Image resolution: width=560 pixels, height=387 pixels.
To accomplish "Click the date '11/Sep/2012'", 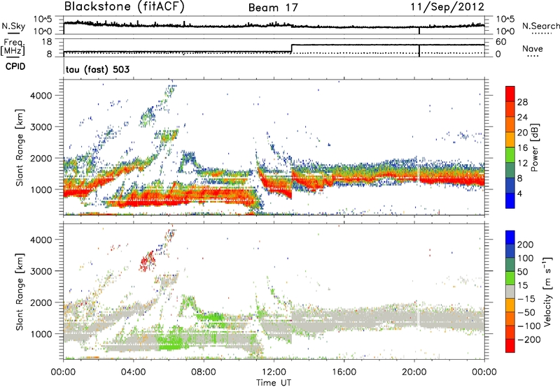I will click(447, 6).
